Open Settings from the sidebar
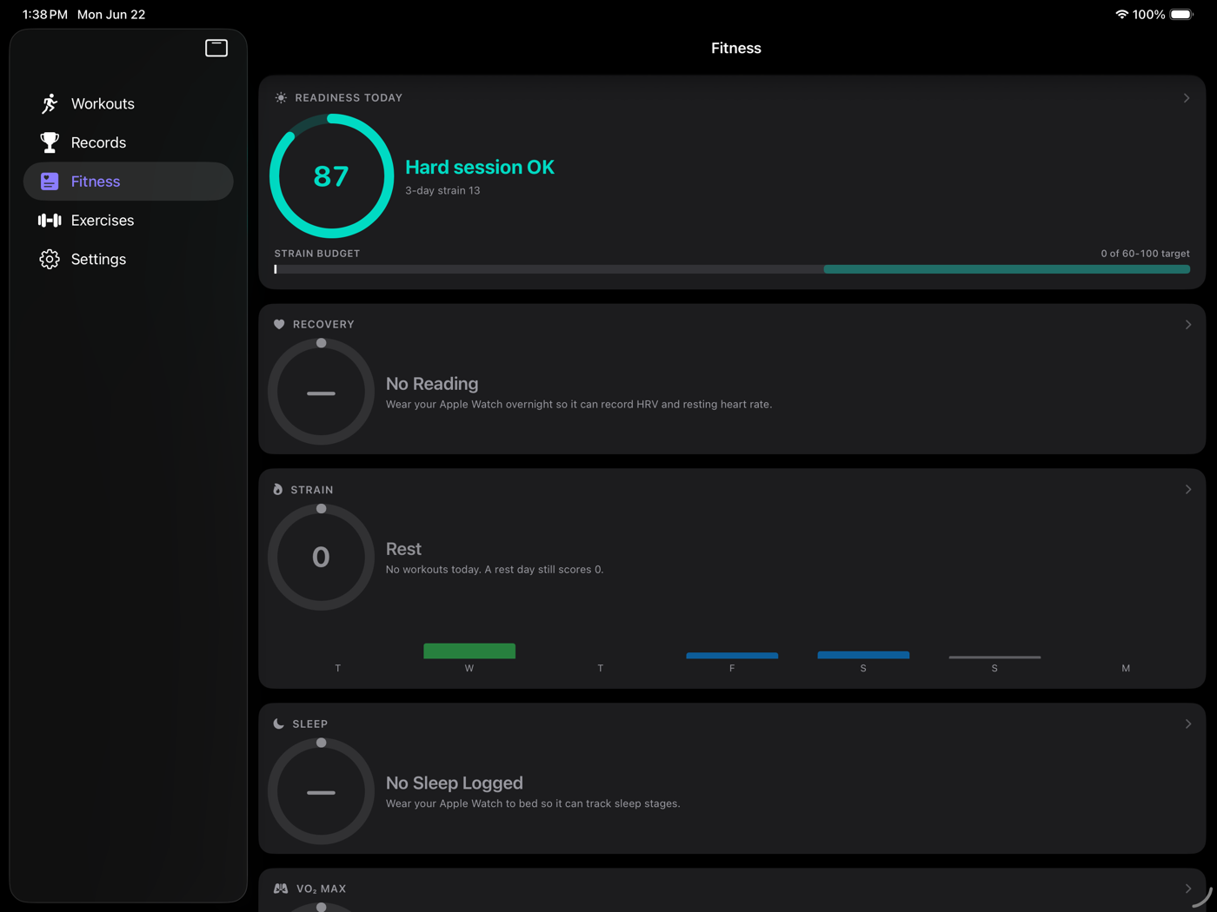Viewport: 1217px width, 912px height. [129, 259]
